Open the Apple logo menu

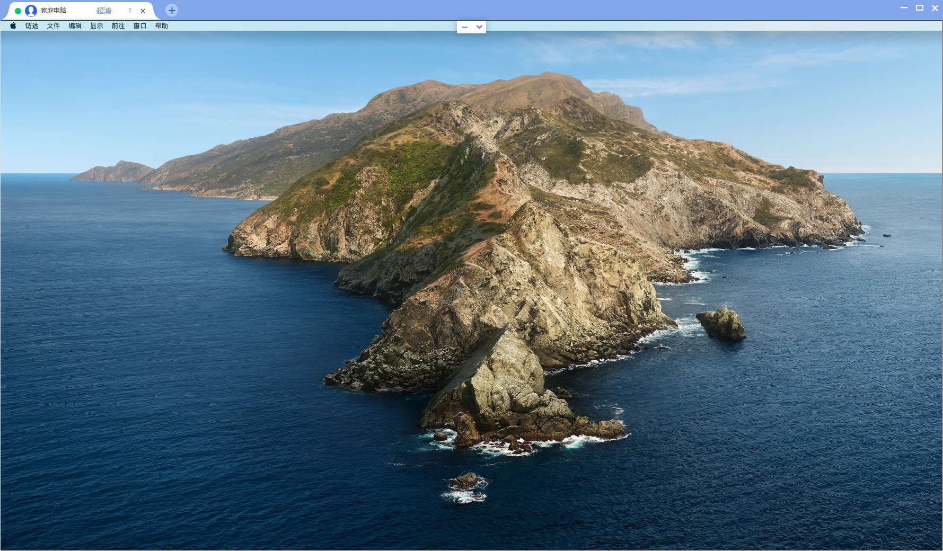tap(13, 25)
